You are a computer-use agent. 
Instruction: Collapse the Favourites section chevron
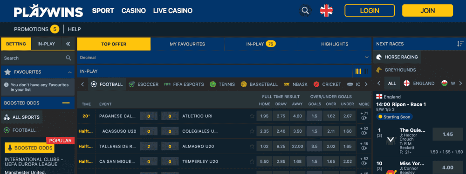pyautogui.click(x=70, y=72)
